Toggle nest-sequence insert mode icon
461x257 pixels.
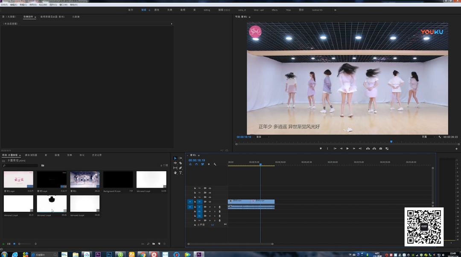(190, 164)
